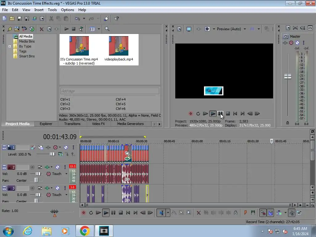316x237 pixels.
Task: Click the Record button in the timeline transport
Action: 84,213
